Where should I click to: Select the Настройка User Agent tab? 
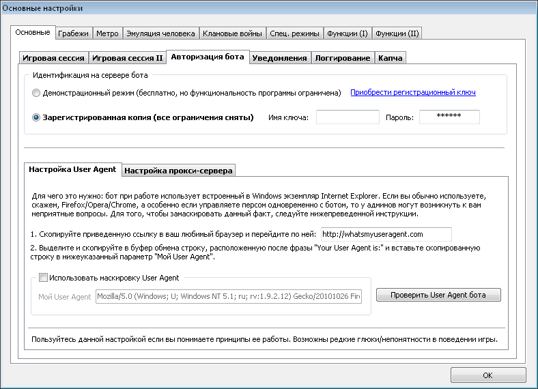tap(73, 169)
